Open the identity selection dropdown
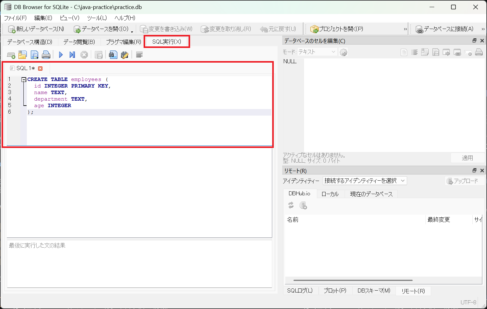The width and height of the screenshot is (487, 309). tap(365, 181)
